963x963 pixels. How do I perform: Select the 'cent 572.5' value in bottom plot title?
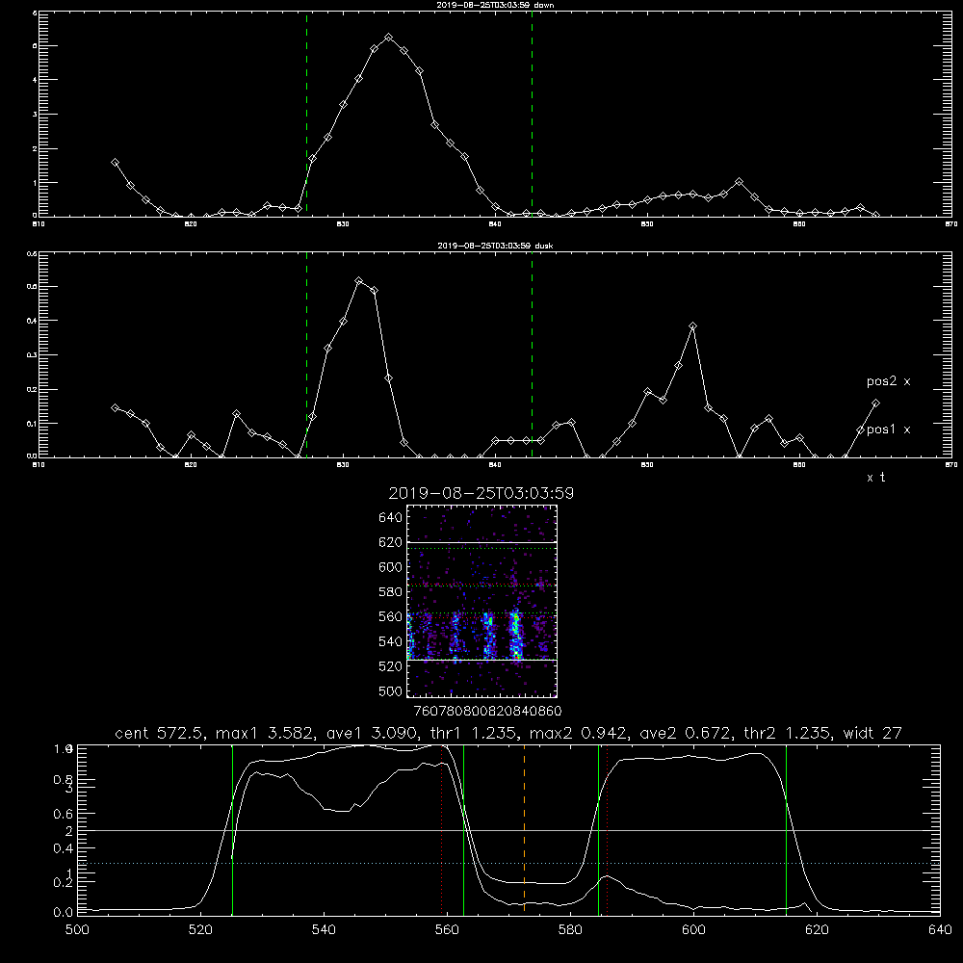[160, 733]
